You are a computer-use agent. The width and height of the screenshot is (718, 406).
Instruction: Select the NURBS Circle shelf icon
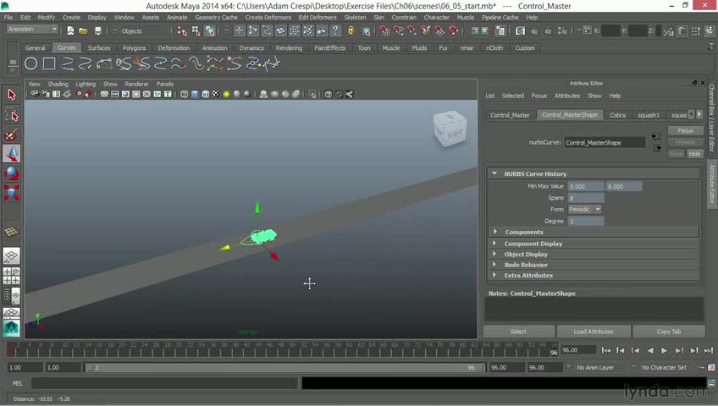click(x=31, y=64)
